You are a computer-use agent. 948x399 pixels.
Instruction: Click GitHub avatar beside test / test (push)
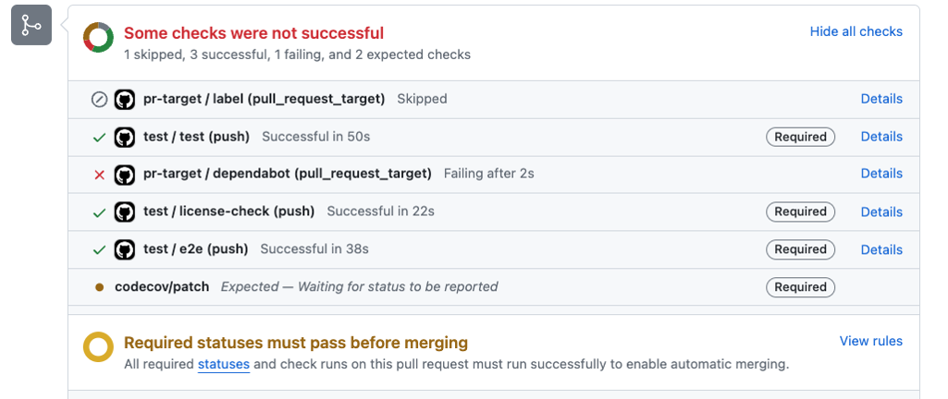click(x=125, y=137)
